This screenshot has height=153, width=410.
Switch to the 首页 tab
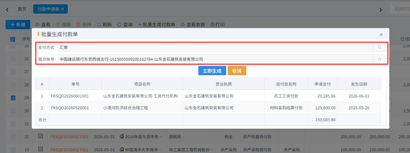coord(22,9)
